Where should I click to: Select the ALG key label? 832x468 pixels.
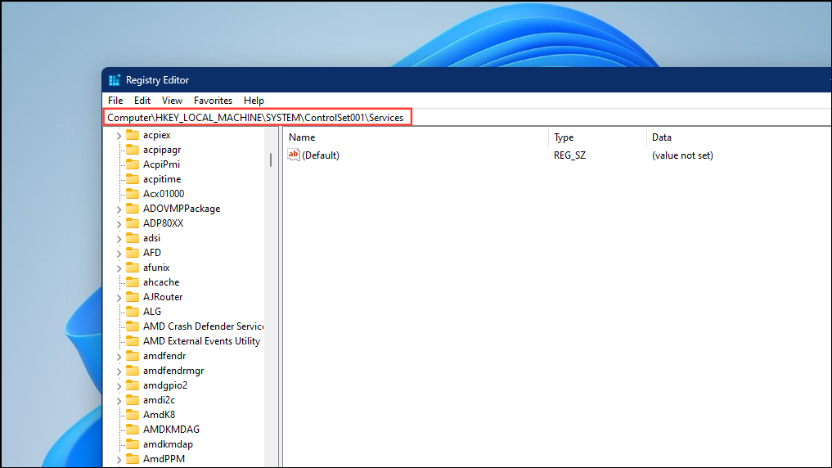tap(151, 312)
